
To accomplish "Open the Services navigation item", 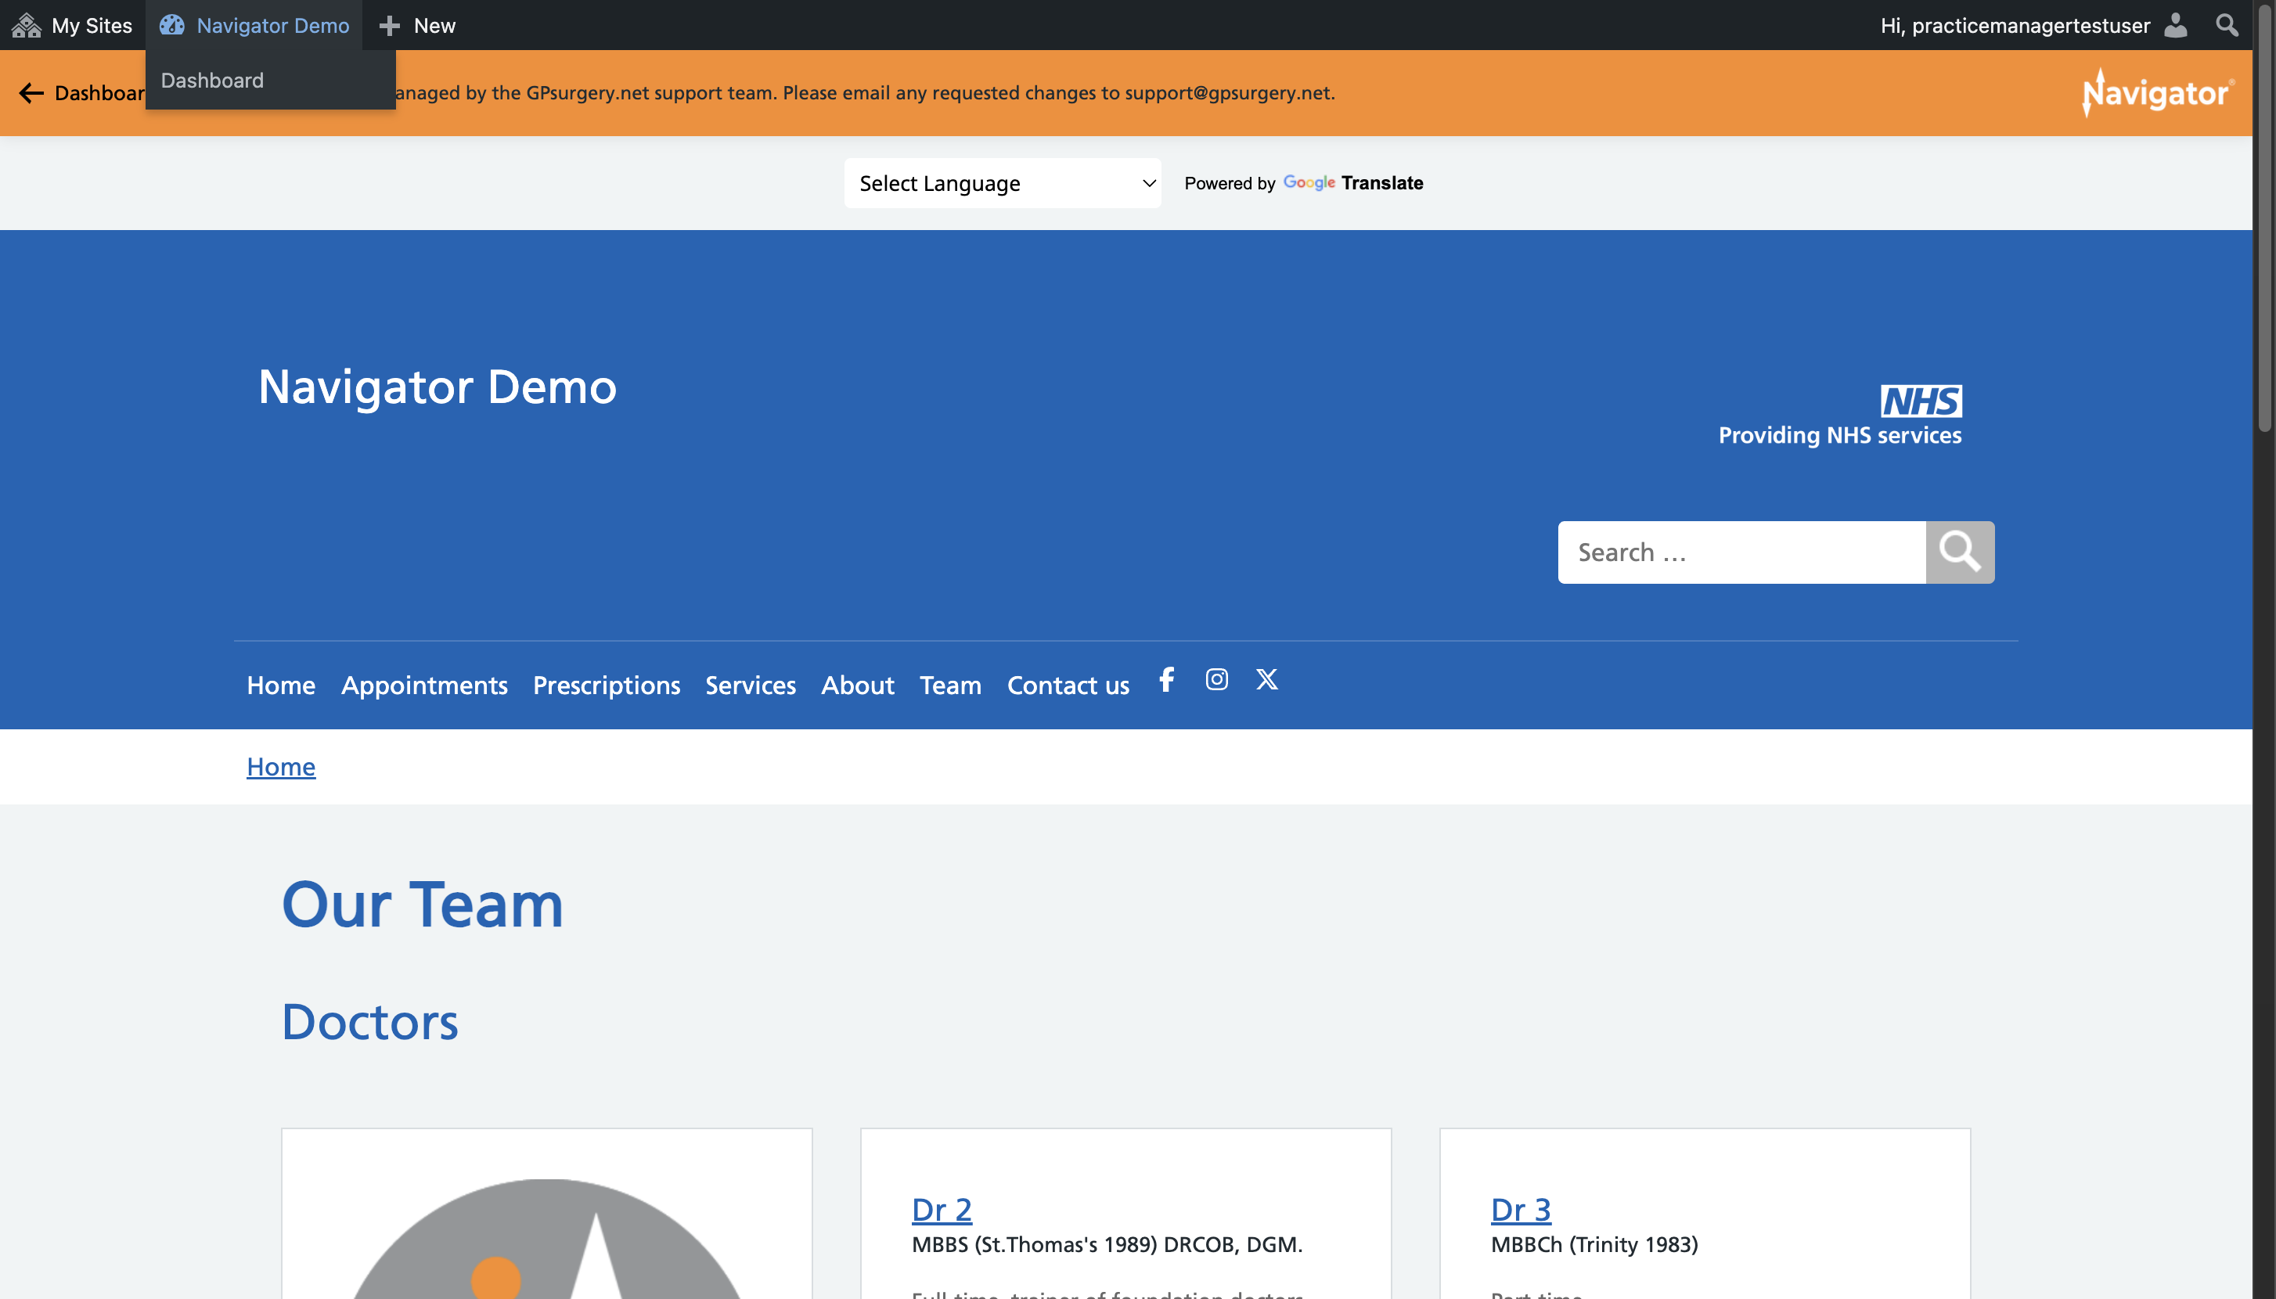I will pos(751,685).
